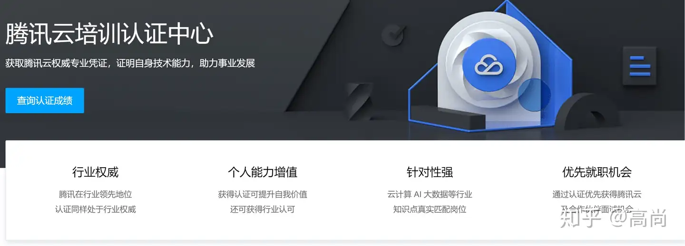This screenshot has width=685, height=246.
Task: Click the dark rectangular slab under disc
Action: pyautogui.click(x=461, y=119)
